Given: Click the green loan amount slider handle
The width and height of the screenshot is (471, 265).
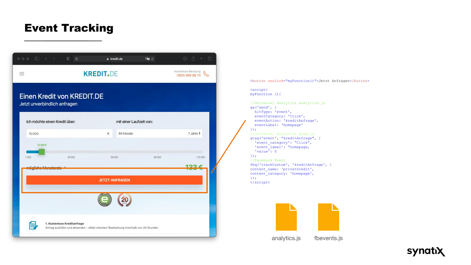Looking at the screenshot, I should click(42, 152).
